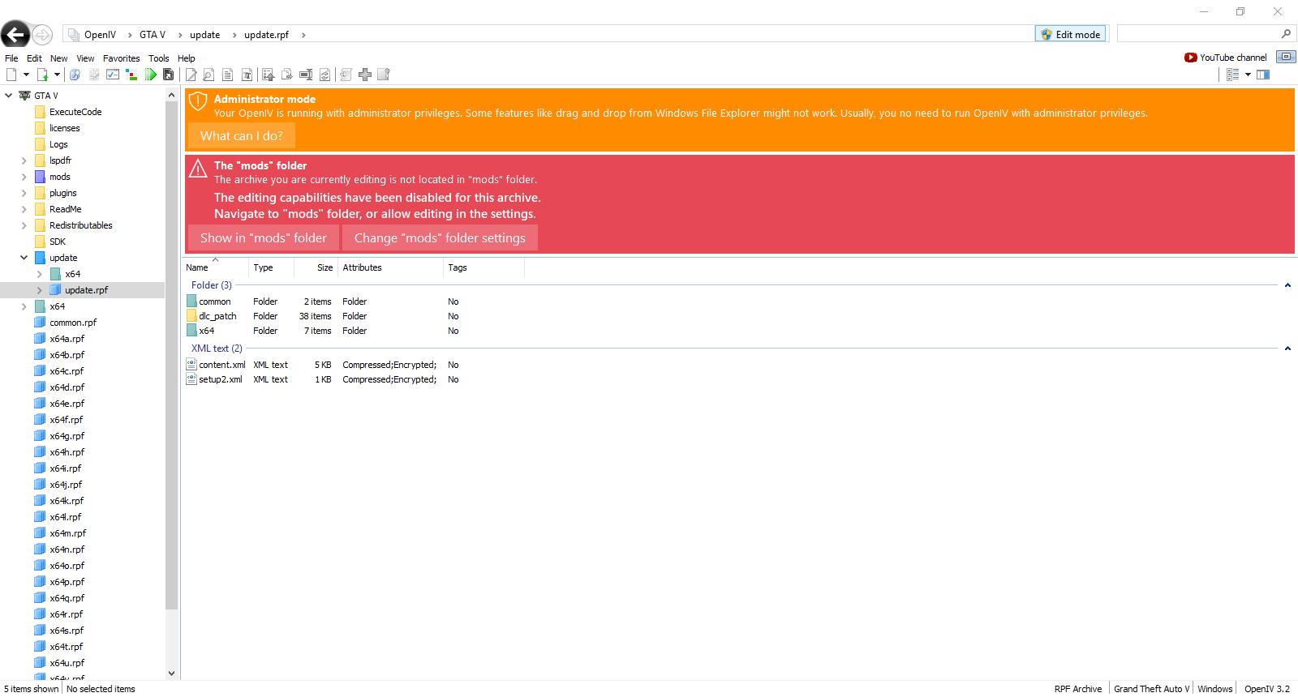
Task: Click the GTA V breadcrumb segment
Action: [153, 35]
